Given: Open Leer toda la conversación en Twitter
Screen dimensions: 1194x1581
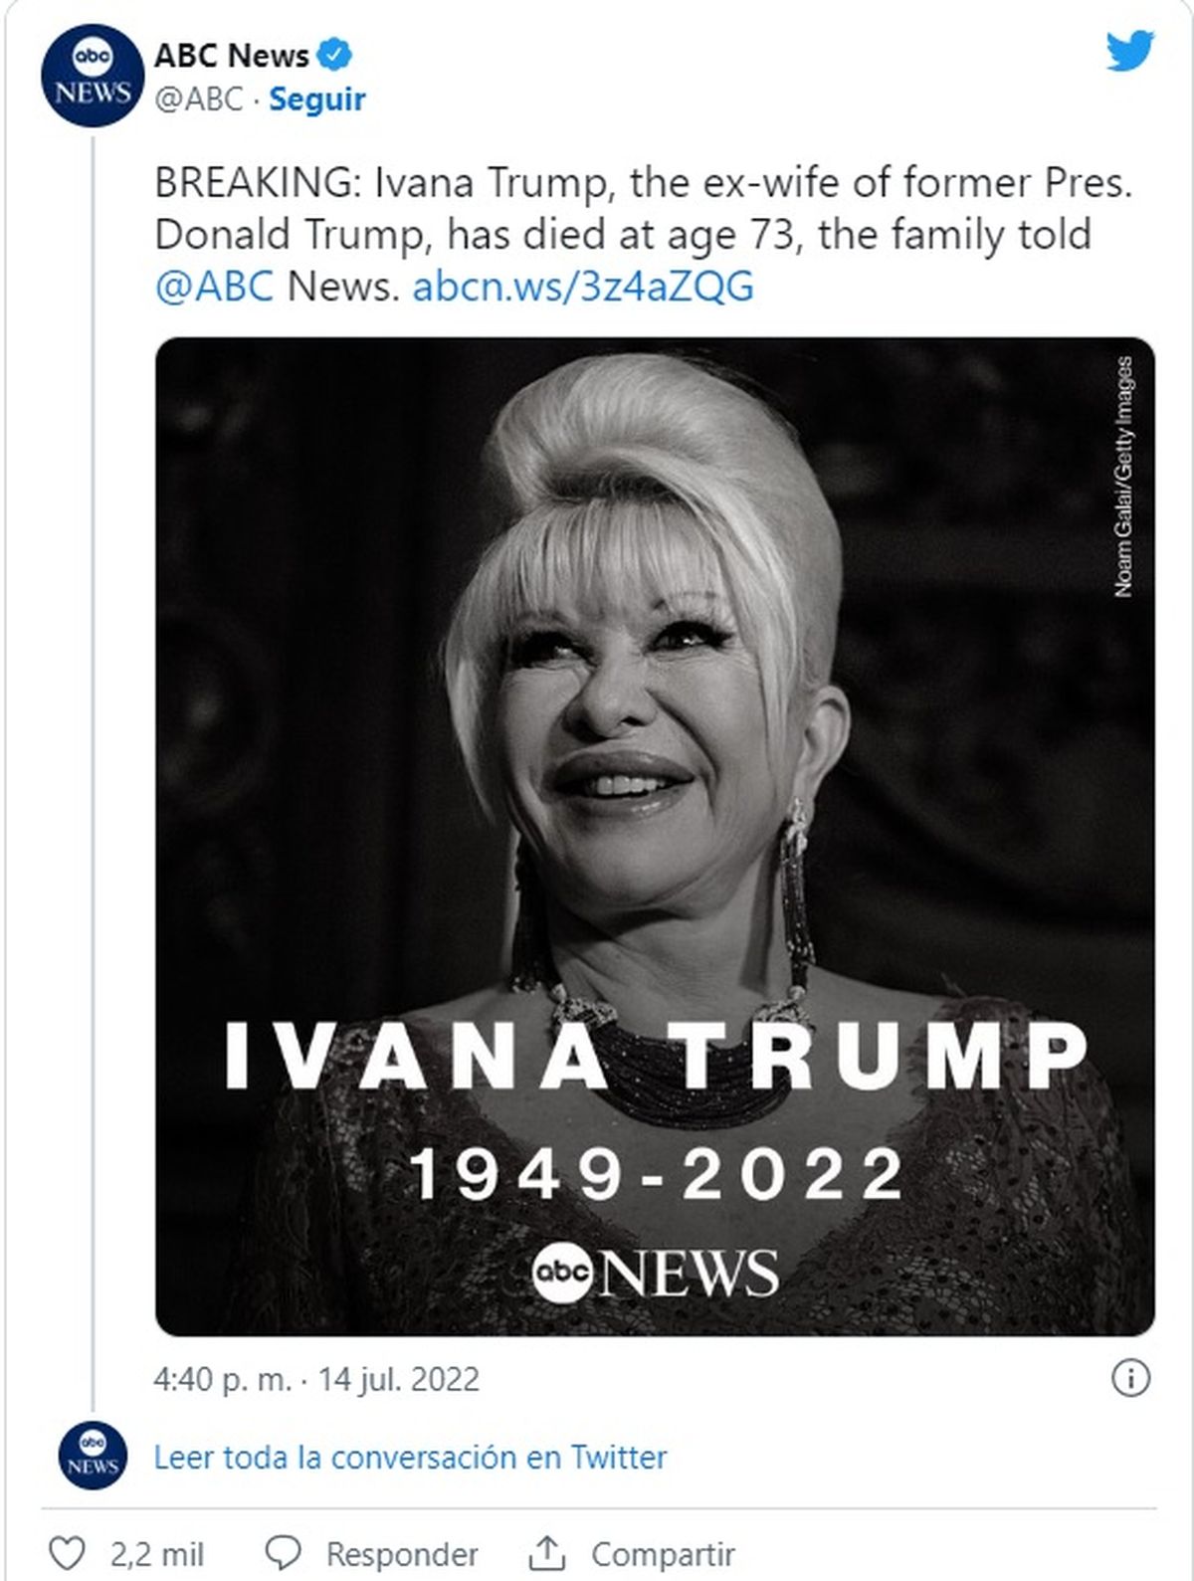Looking at the screenshot, I should (x=409, y=1458).
